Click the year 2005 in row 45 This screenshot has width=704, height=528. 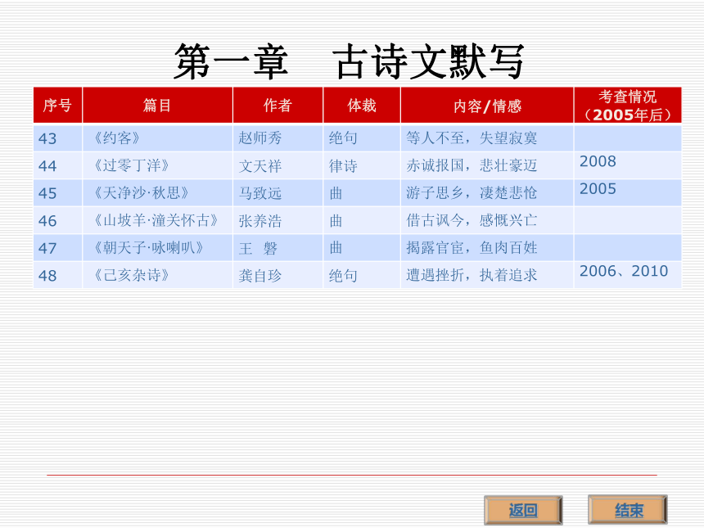598,188
